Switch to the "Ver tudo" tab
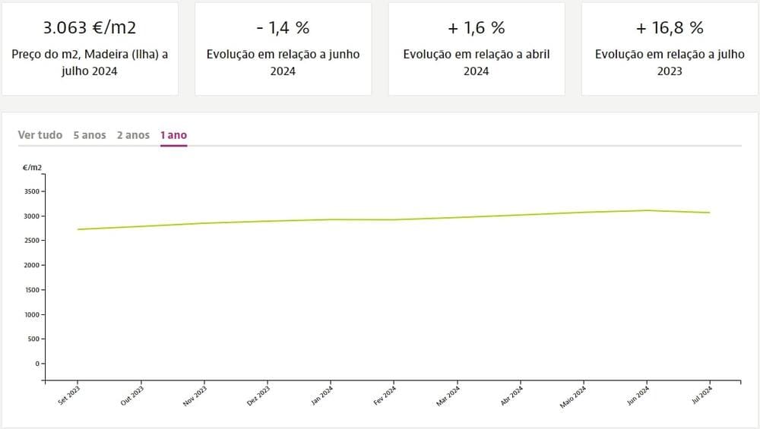The image size is (760, 429). point(40,135)
